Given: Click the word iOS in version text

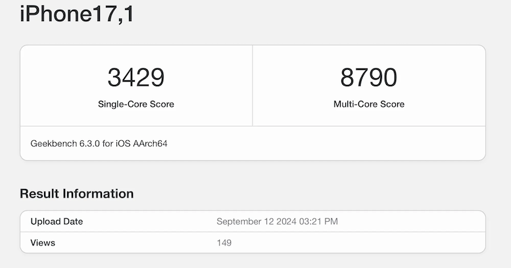Looking at the screenshot, I should (x=123, y=144).
